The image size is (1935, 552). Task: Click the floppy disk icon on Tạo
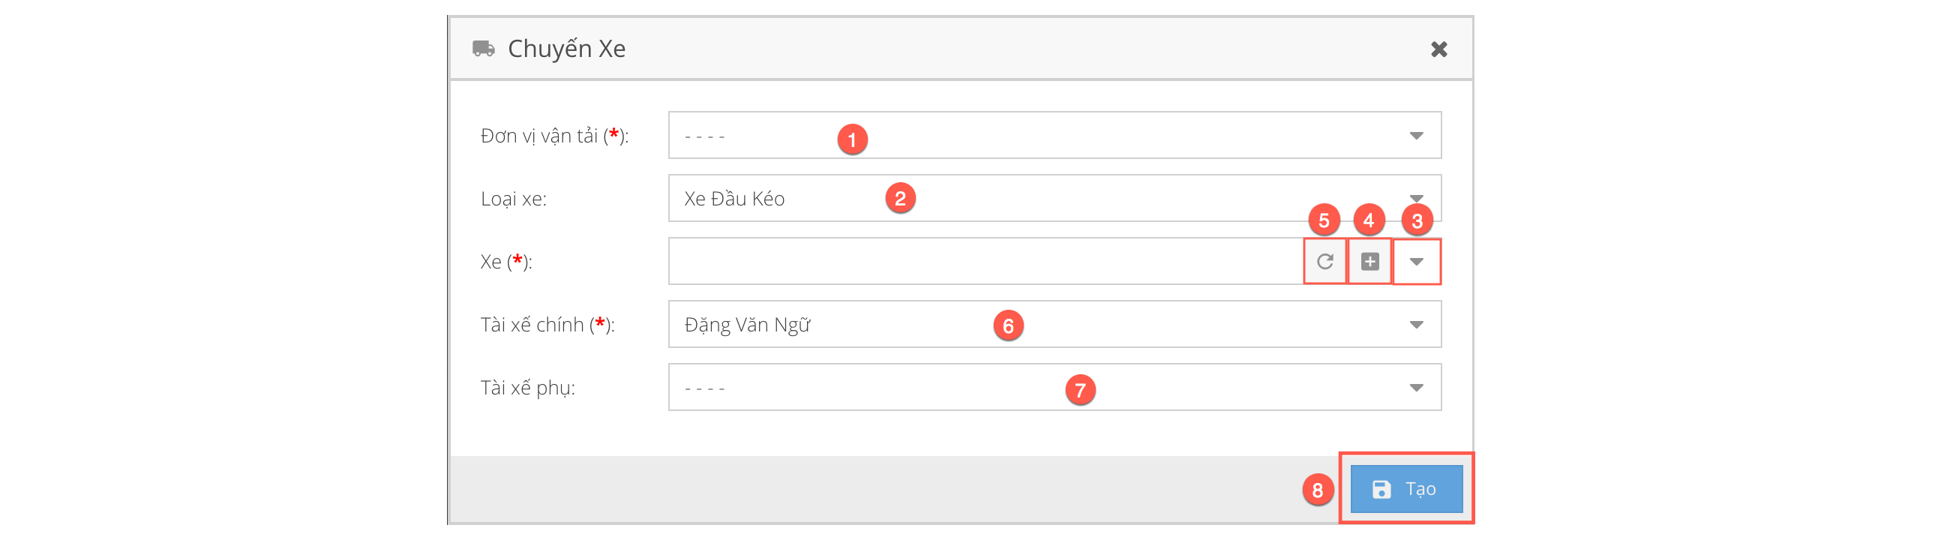point(1381,489)
